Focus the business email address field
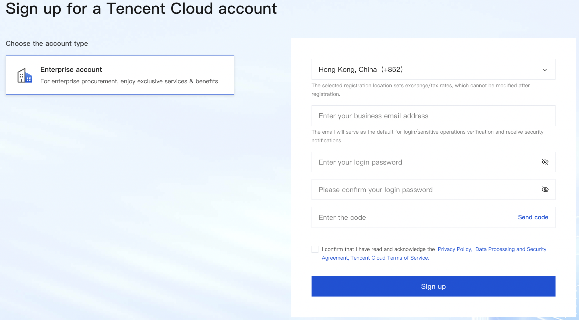 coord(433,116)
